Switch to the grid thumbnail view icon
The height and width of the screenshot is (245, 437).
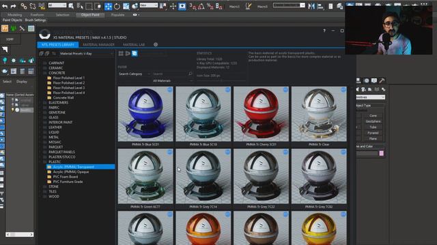pyautogui.click(x=121, y=53)
